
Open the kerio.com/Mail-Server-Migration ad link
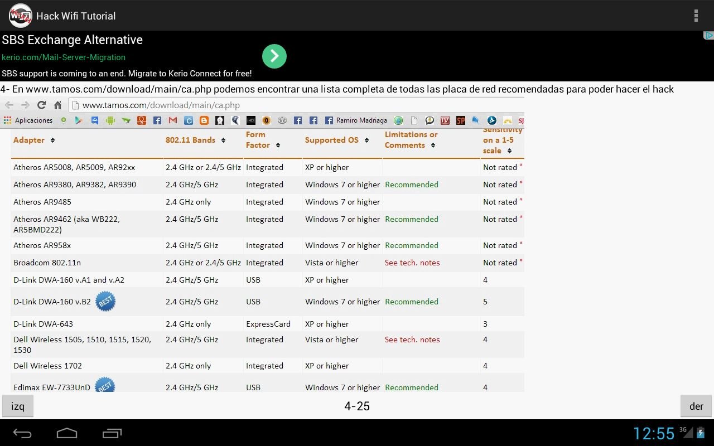(64, 57)
